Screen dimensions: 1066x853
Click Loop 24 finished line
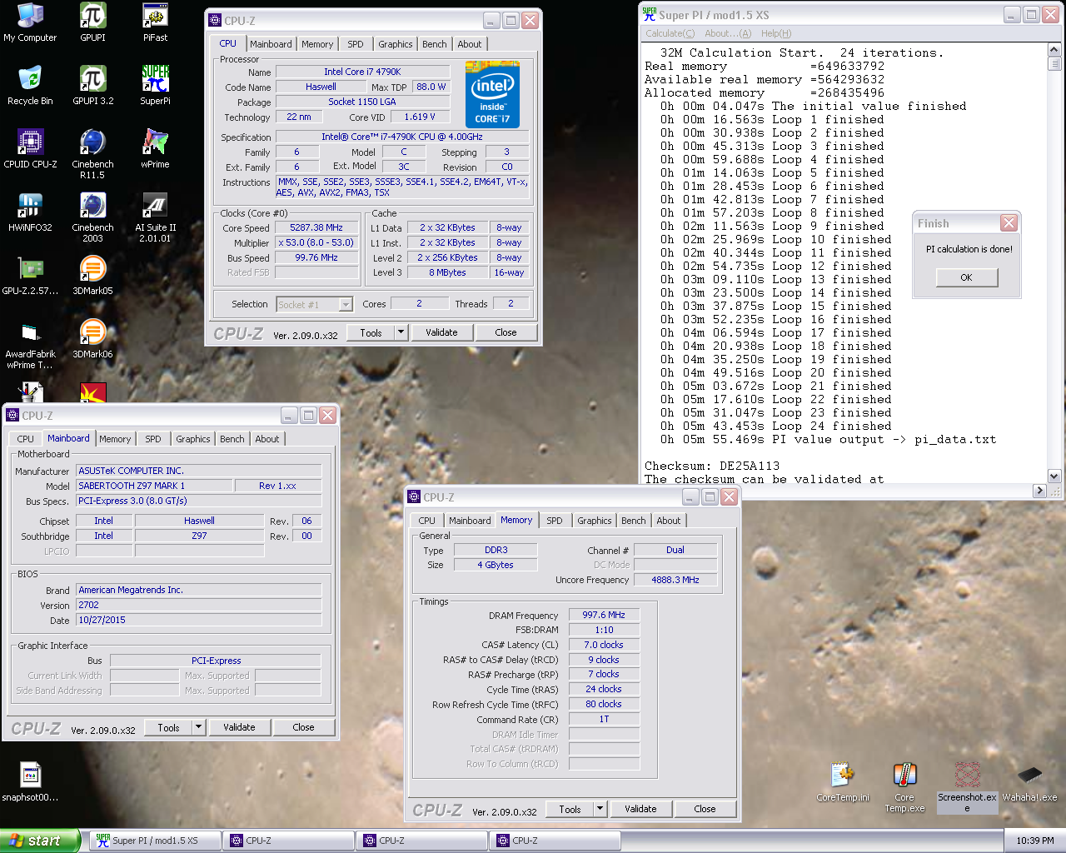point(775,426)
